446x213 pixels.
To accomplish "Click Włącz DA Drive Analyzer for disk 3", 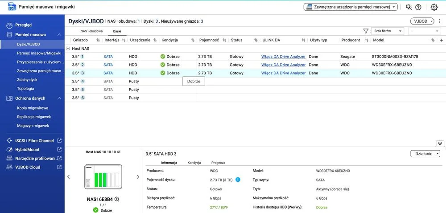I will [x=283, y=73].
